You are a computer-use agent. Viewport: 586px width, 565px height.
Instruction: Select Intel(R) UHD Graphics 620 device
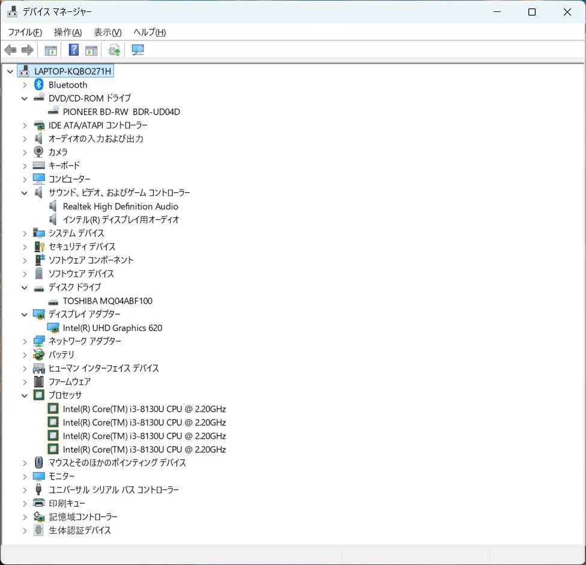[112, 328]
